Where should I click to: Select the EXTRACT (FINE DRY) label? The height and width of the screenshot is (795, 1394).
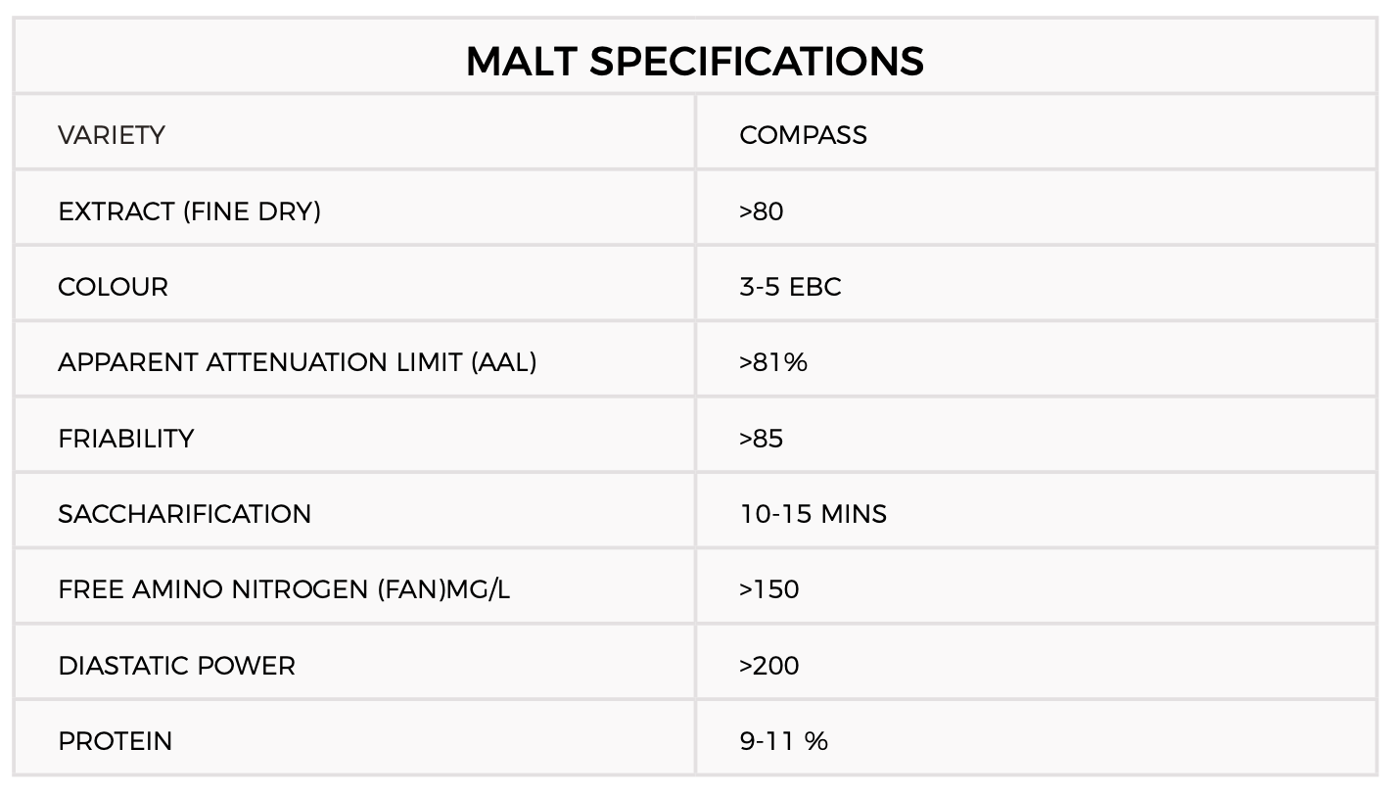[190, 211]
